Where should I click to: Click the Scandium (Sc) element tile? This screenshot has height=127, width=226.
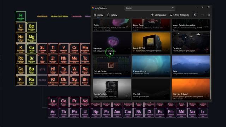coord(42,48)
